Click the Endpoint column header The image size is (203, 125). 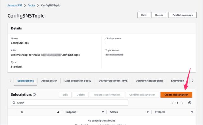click(x=71, y=112)
